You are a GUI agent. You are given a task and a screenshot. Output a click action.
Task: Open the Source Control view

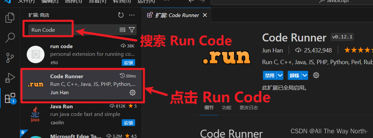(x=10, y=58)
